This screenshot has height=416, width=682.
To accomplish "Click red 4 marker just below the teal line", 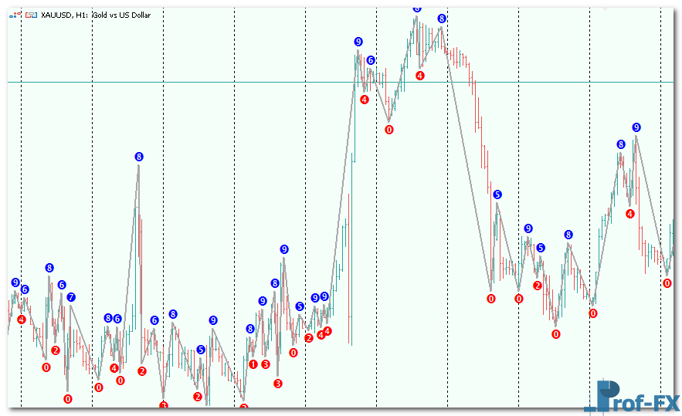I will (x=365, y=100).
